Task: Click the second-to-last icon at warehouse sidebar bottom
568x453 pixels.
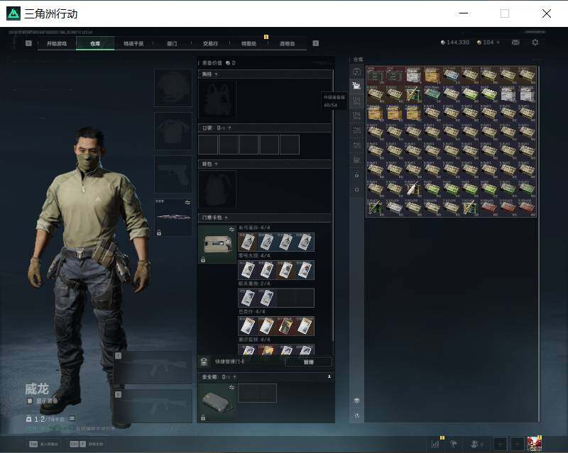Action: (356, 401)
